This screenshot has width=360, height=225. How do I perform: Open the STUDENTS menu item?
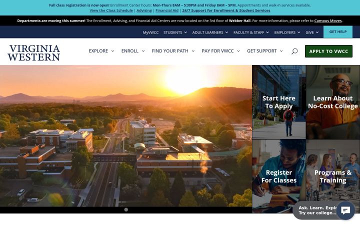pos(172,32)
